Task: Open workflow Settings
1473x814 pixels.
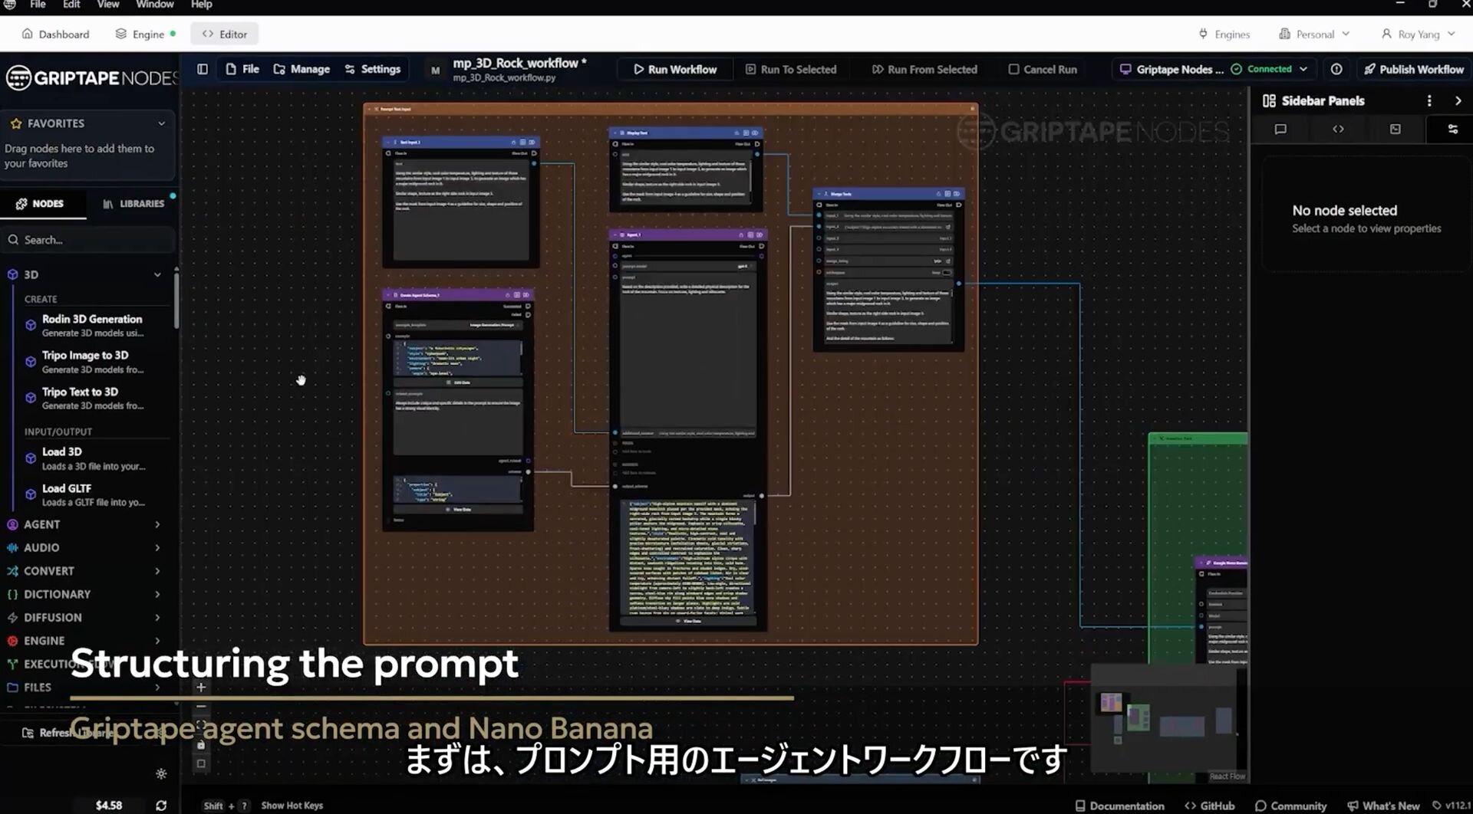Action: point(373,69)
